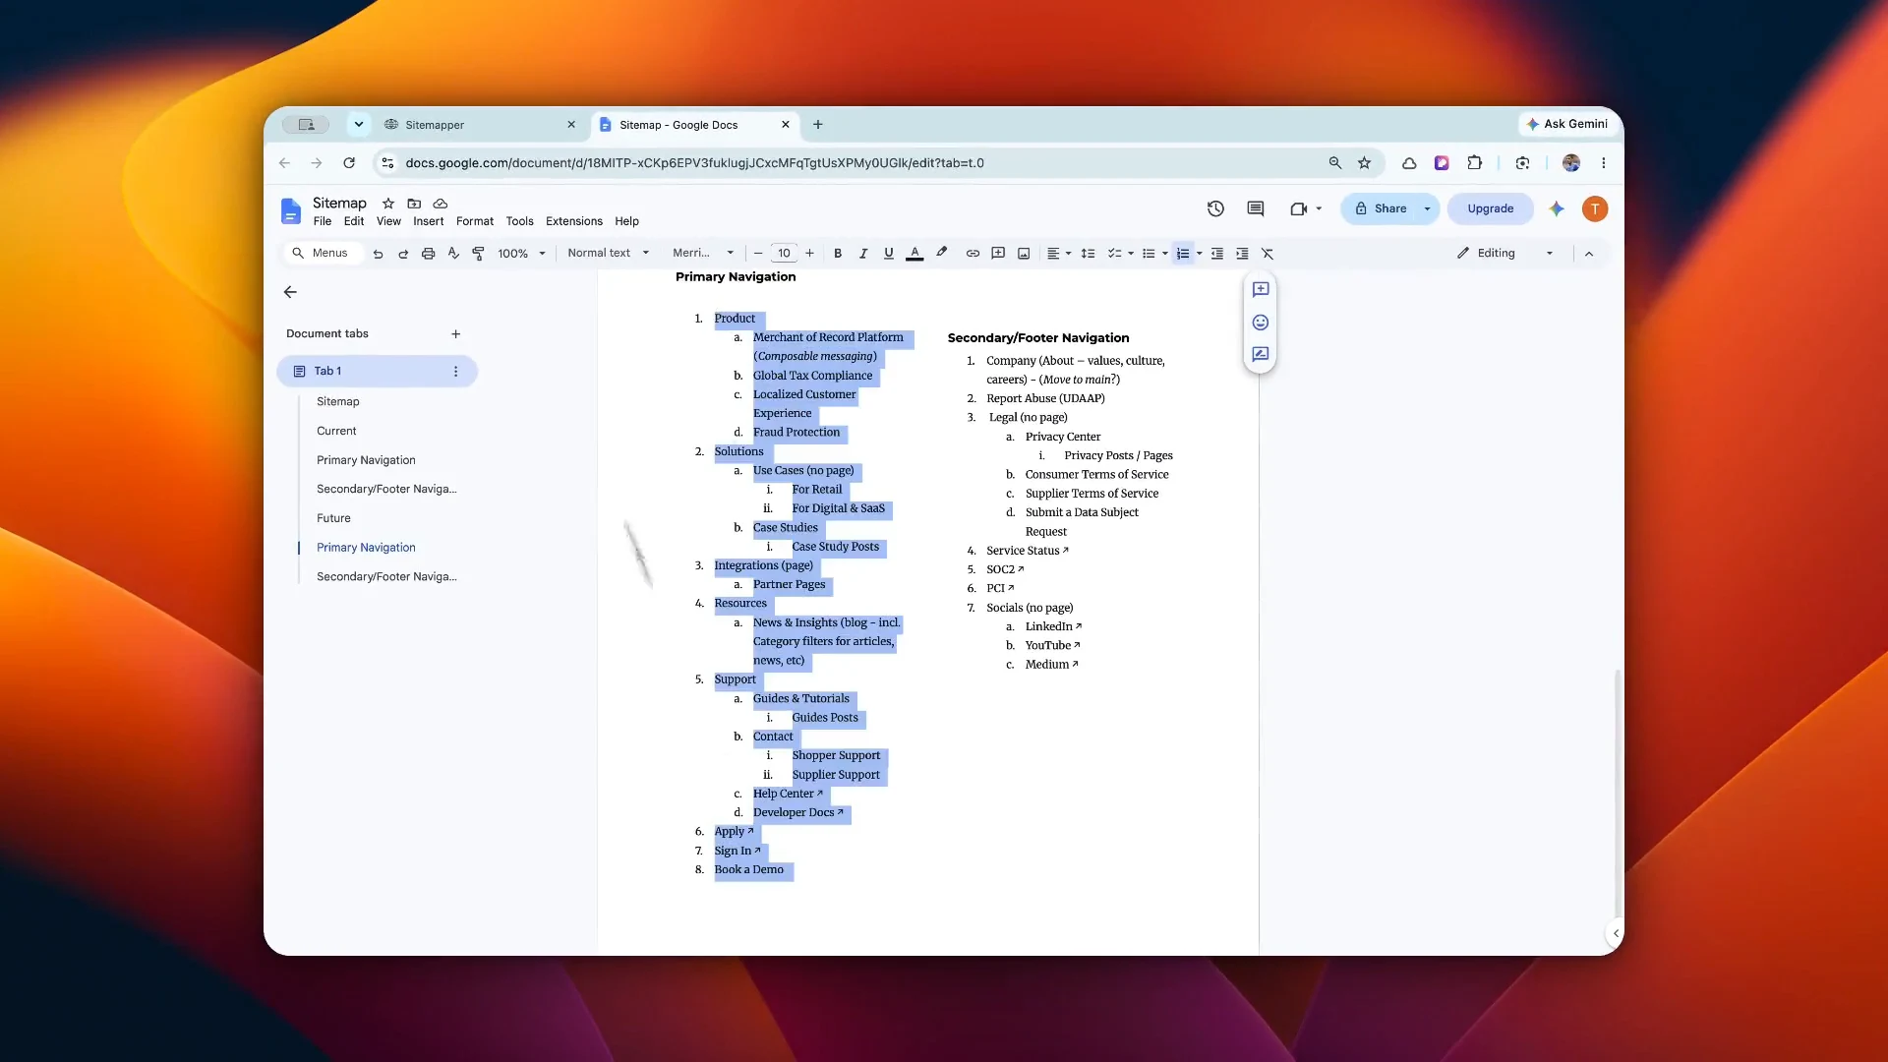The height and width of the screenshot is (1062, 1888).
Task: Hide the menus with the collapse chevron
Action: click(1589, 254)
